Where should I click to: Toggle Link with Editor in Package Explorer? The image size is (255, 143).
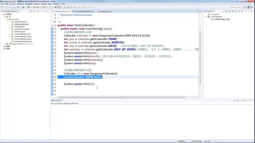coord(34,11)
